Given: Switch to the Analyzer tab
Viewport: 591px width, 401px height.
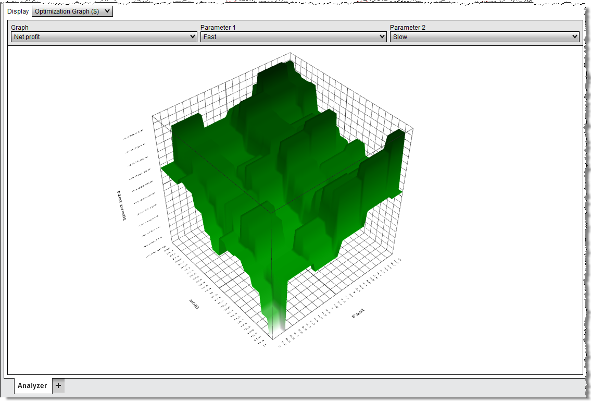Looking at the screenshot, I should pyautogui.click(x=32, y=386).
